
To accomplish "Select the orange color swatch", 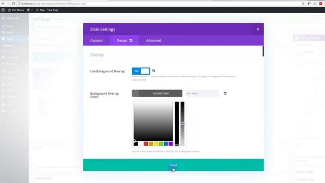I will coord(151,144).
